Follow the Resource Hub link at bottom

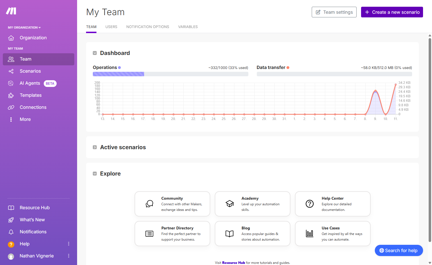234,263
